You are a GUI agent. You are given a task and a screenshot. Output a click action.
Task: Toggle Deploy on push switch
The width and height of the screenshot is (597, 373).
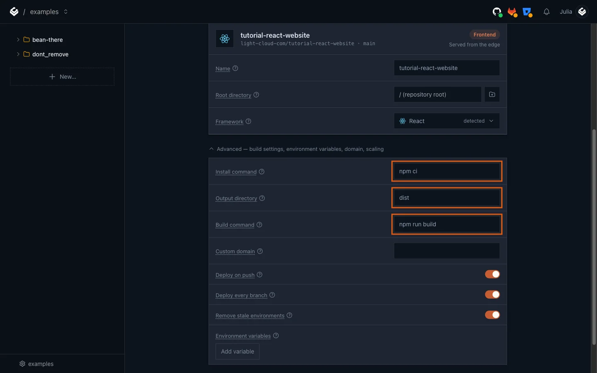point(493,274)
